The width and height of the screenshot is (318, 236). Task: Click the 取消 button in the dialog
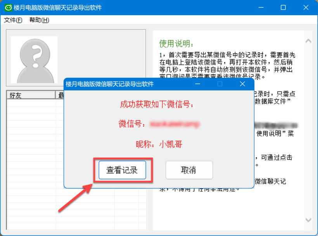tap(189, 170)
